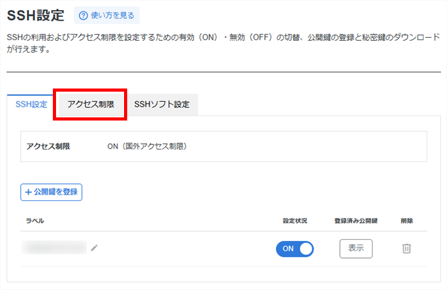Click the 公開鍵を登録 button

52,192
